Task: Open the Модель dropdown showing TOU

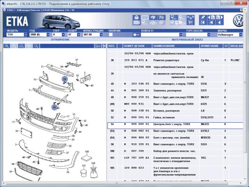Action: tap(25, 35)
